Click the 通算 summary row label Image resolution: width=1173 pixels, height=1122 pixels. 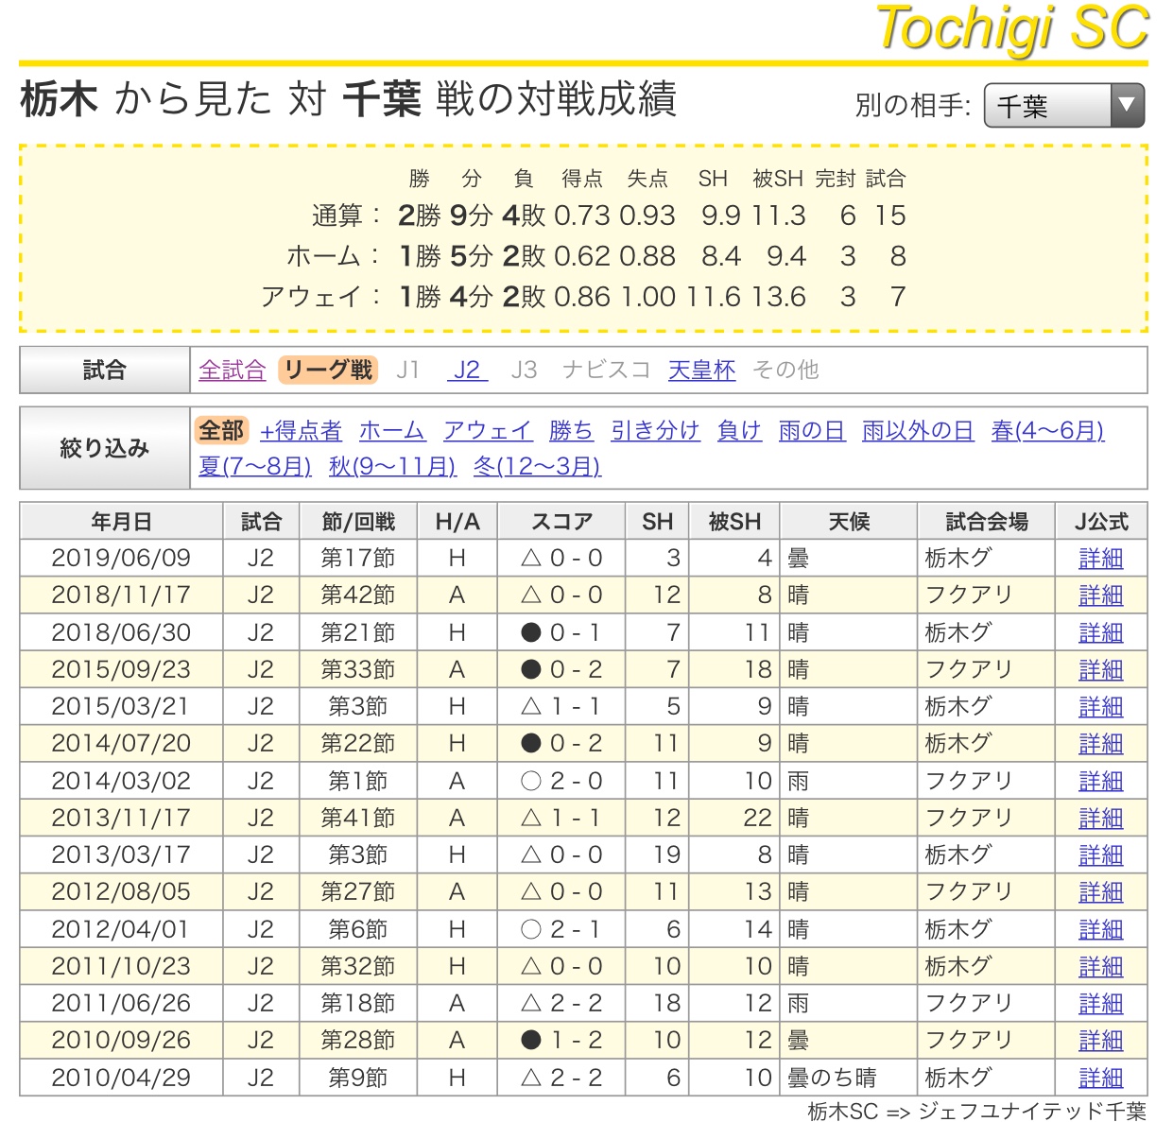(x=346, y=216)
